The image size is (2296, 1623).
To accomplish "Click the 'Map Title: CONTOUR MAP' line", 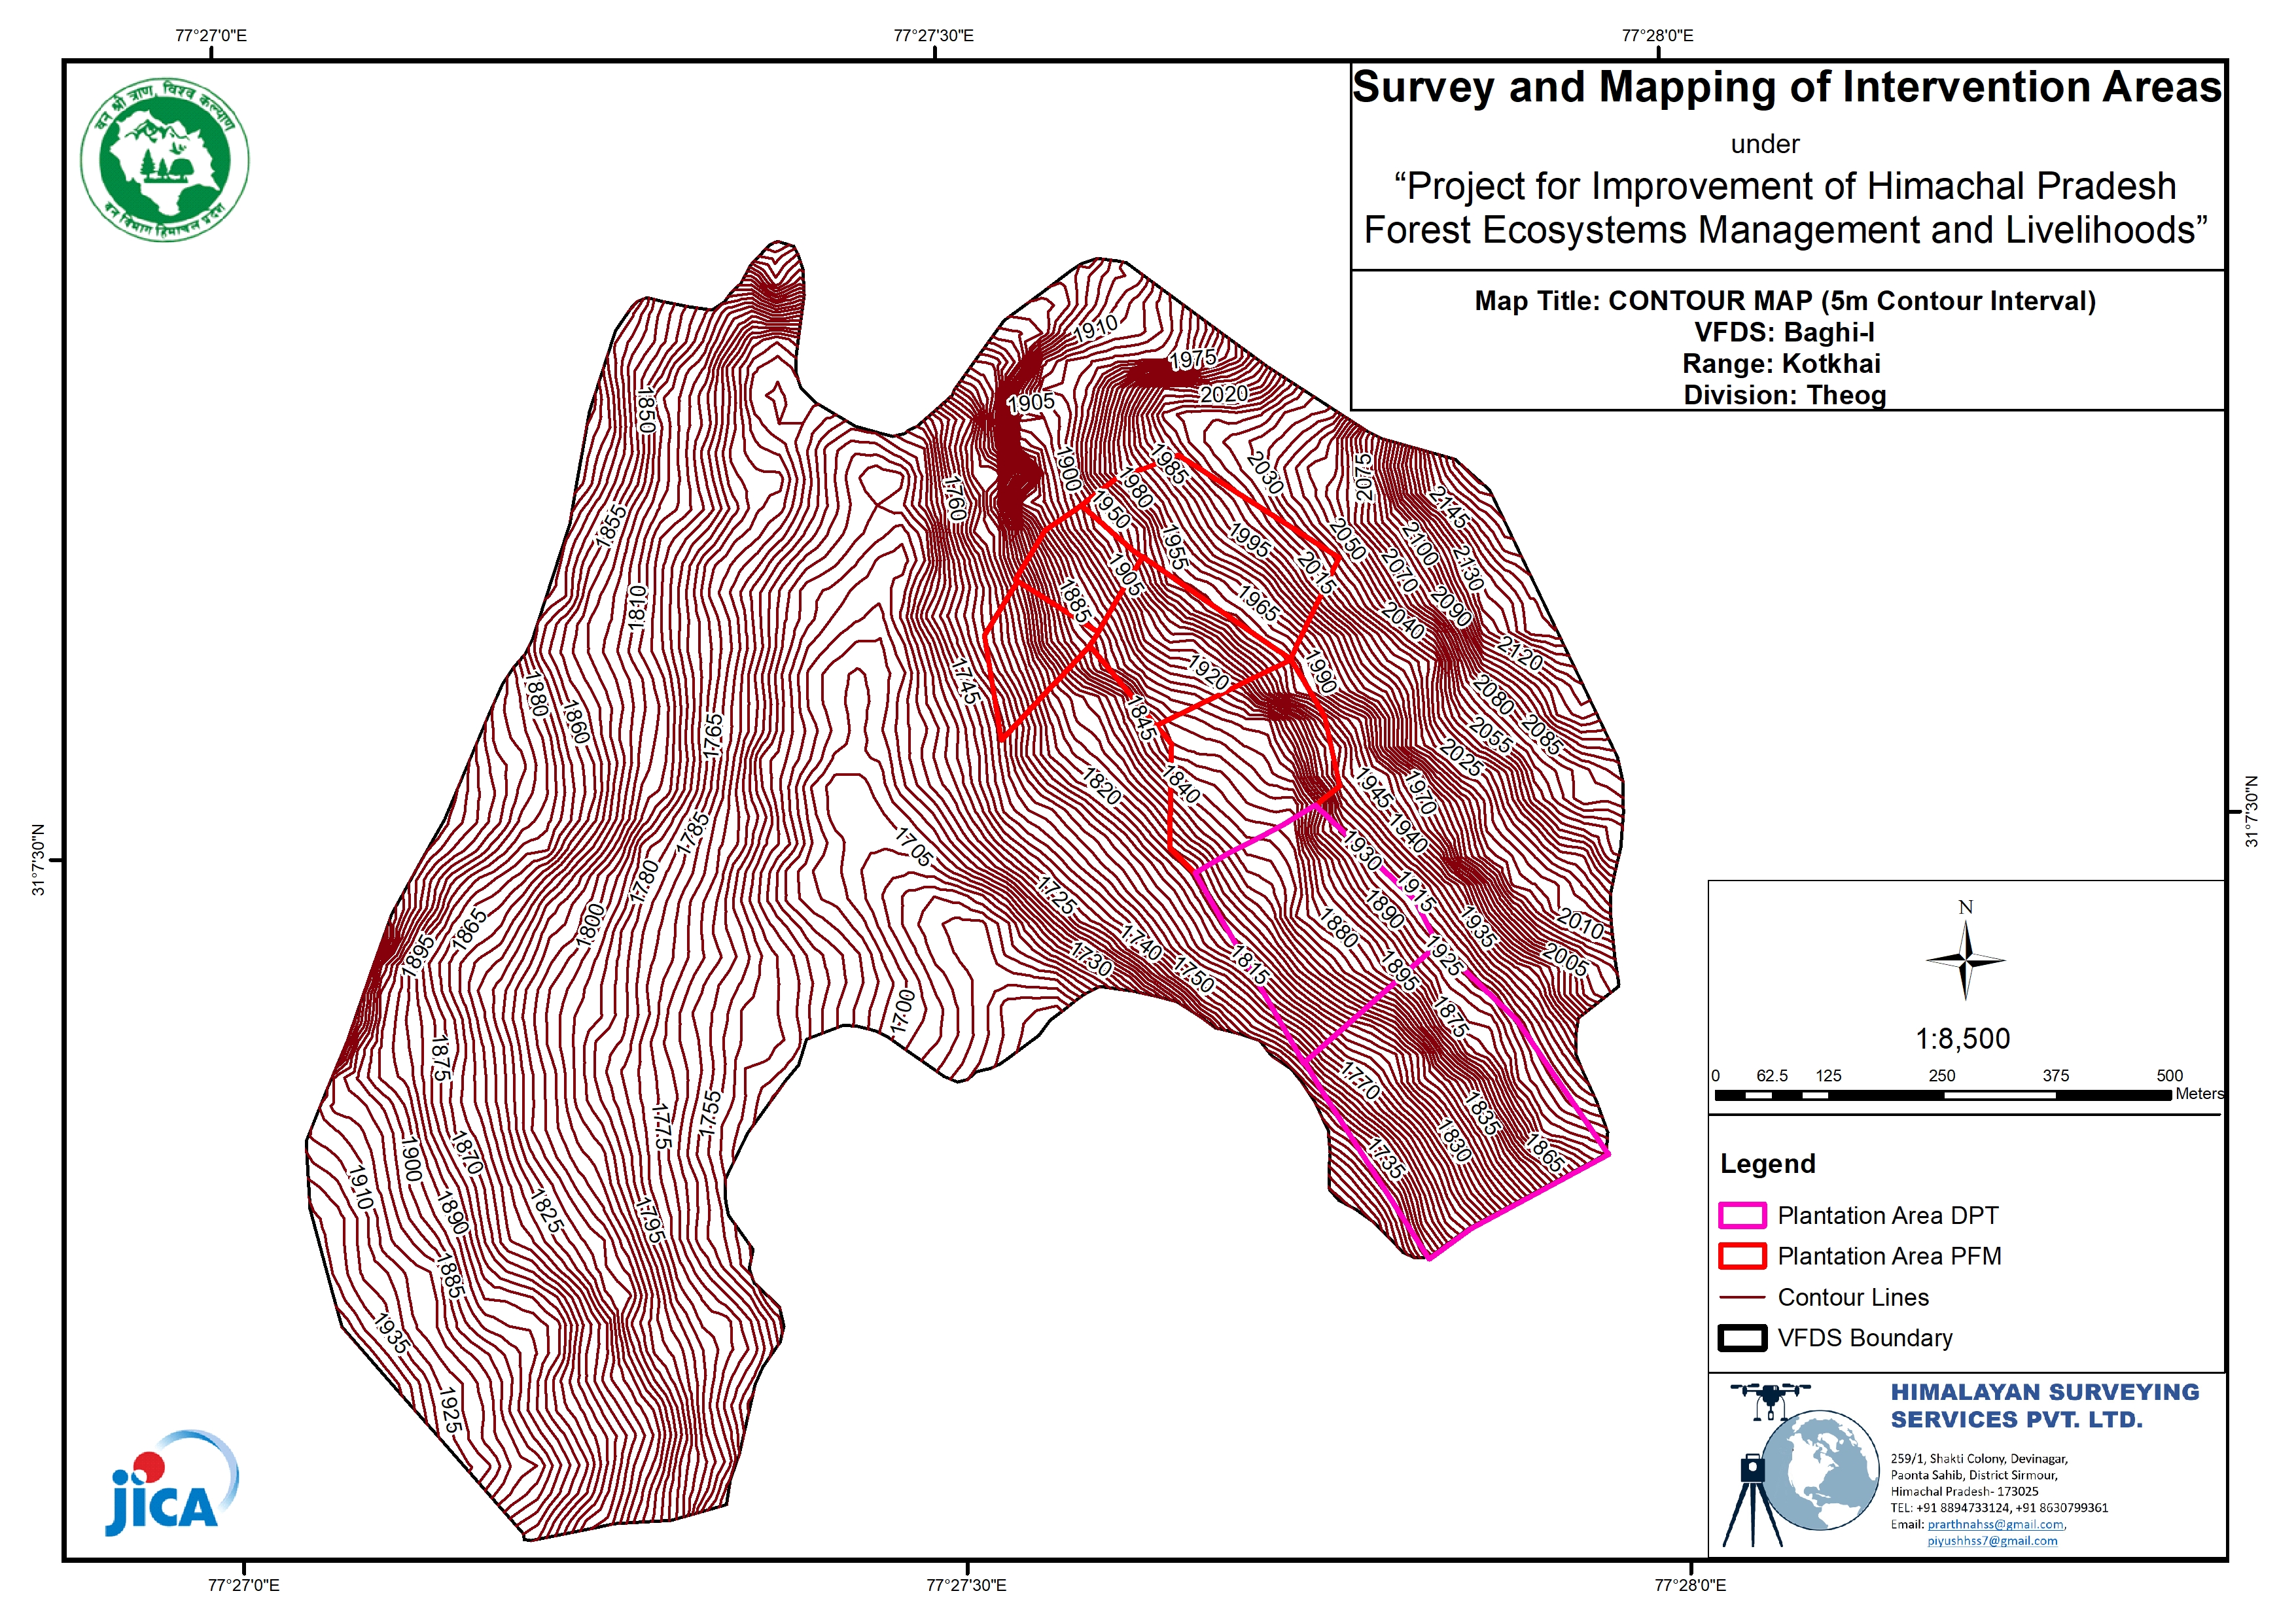I will click(1785, 301).
